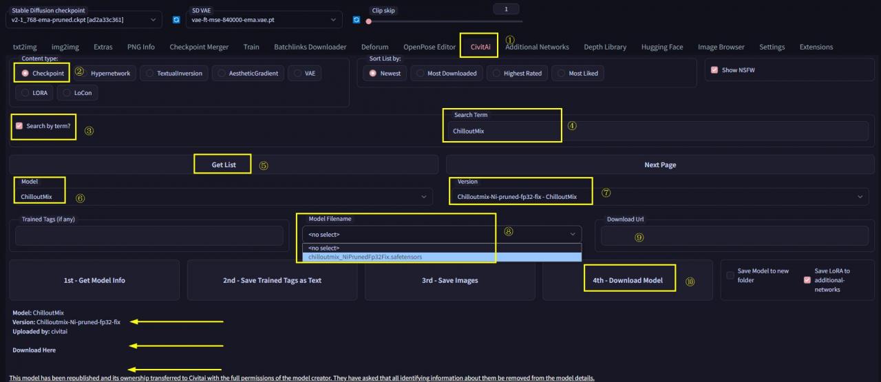
Task: Click the Search Term input field
Action: pos(659,131)
